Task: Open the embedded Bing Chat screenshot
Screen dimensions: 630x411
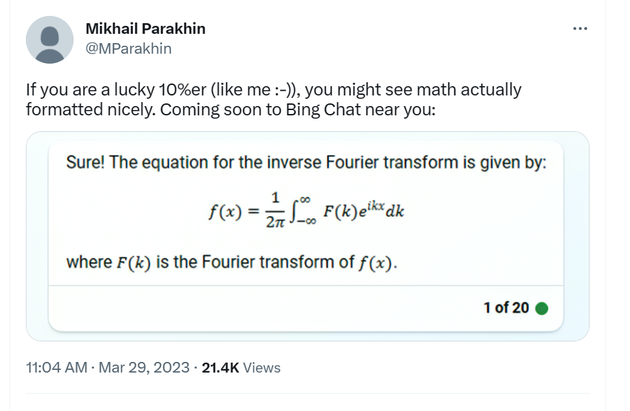Action: click(307, 236)
